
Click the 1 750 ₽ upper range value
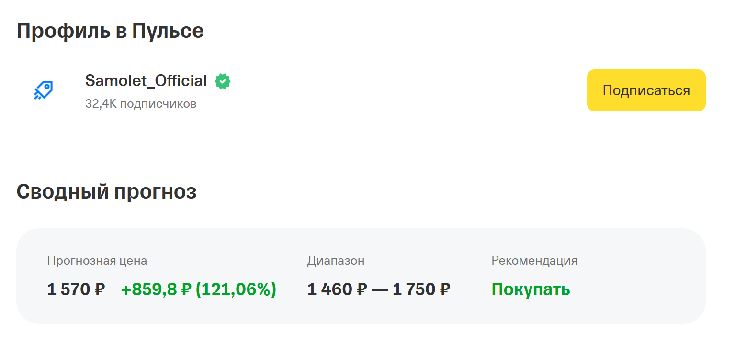click(x=421, y=289)
